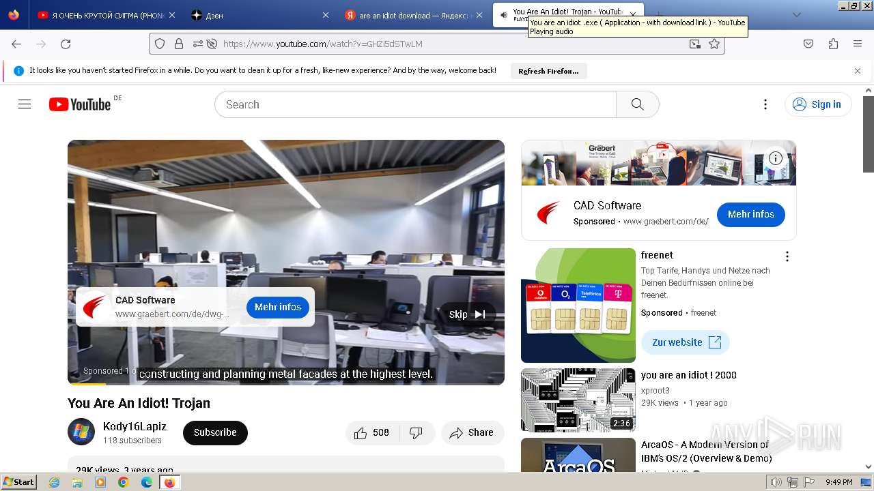Image resolution: width=874 pixels, height=491 pixels.
Task: Expand the Firefox list-all-tabs dropdown
Action: tap(796, 15)
